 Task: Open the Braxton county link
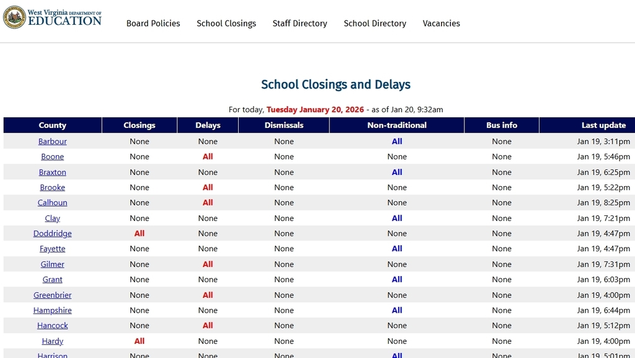pos(52,172)
